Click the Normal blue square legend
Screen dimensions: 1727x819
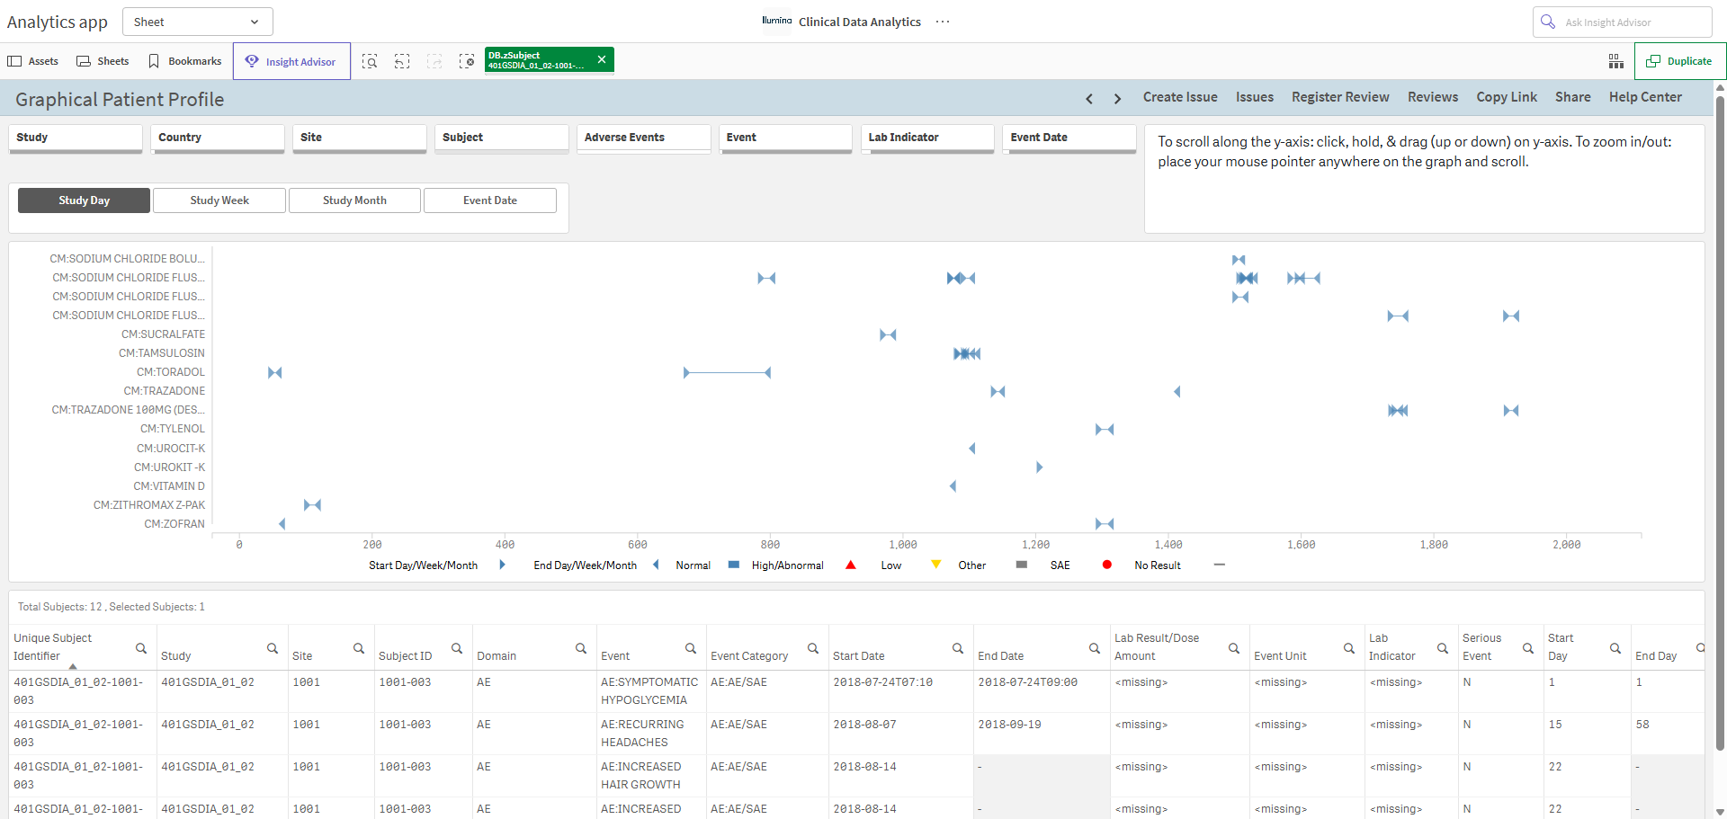tap(734, 565)
